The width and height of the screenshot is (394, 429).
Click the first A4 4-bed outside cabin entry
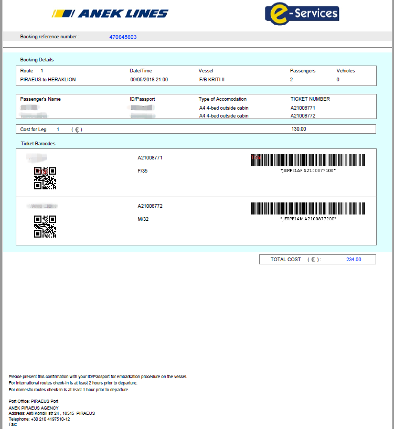[223, 108]
